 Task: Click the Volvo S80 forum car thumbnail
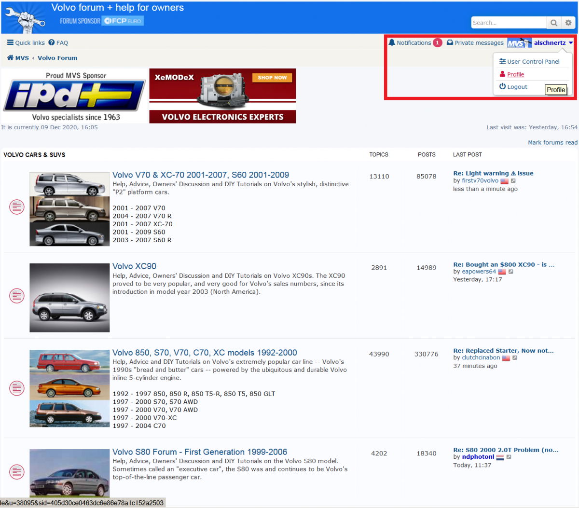(69, 473)
